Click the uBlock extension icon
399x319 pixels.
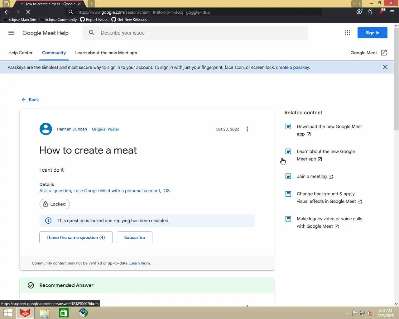[x=381, y=12]
